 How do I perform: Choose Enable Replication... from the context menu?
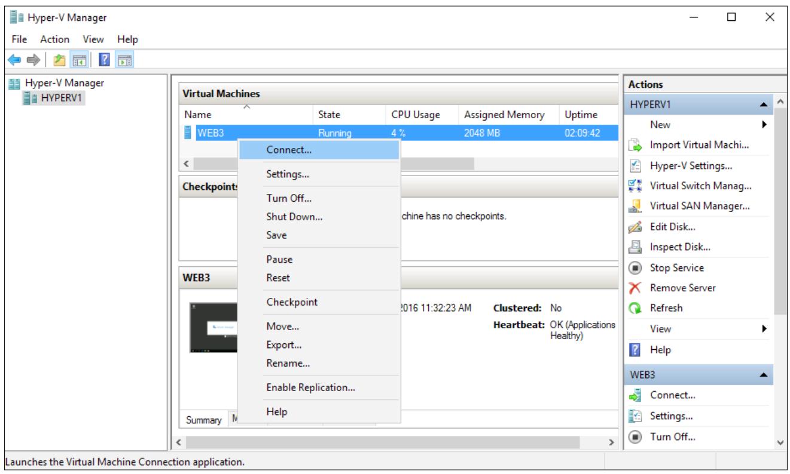[x=318, y=387]
